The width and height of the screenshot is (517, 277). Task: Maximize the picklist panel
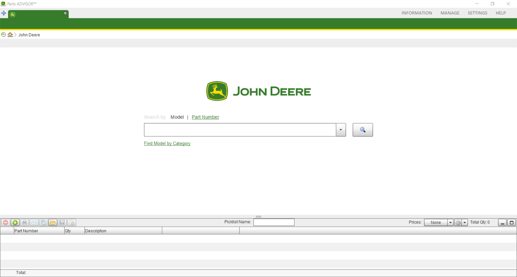coord(512,222)
